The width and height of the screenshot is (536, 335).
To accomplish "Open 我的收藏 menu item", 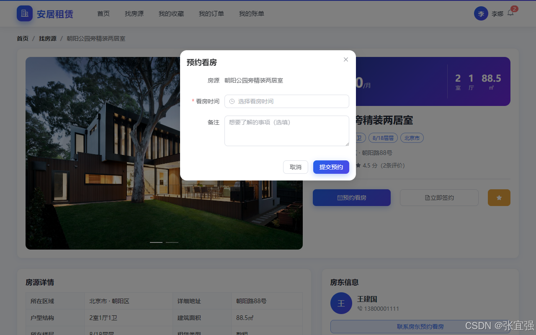I will [x=171, y=14].
